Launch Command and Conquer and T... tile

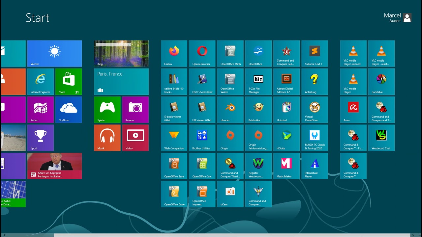(x=381, y=110)
